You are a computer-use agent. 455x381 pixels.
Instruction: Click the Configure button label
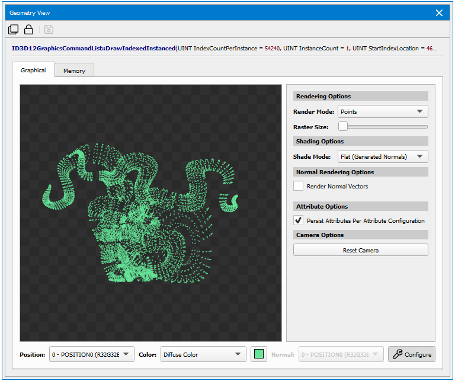click(x=418, y=354)
